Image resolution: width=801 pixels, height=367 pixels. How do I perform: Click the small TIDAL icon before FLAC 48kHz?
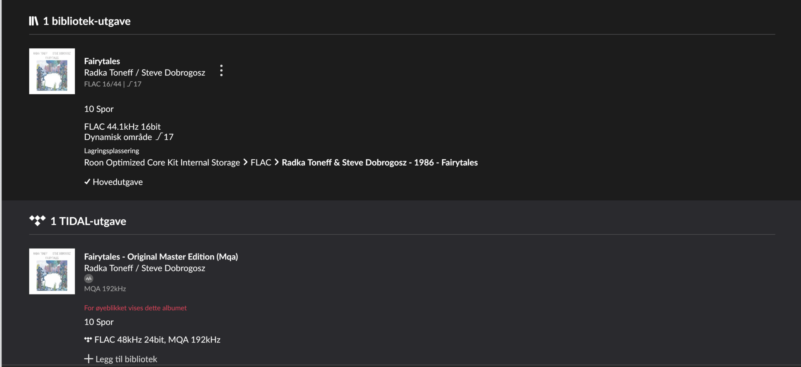tap(88, 339)
